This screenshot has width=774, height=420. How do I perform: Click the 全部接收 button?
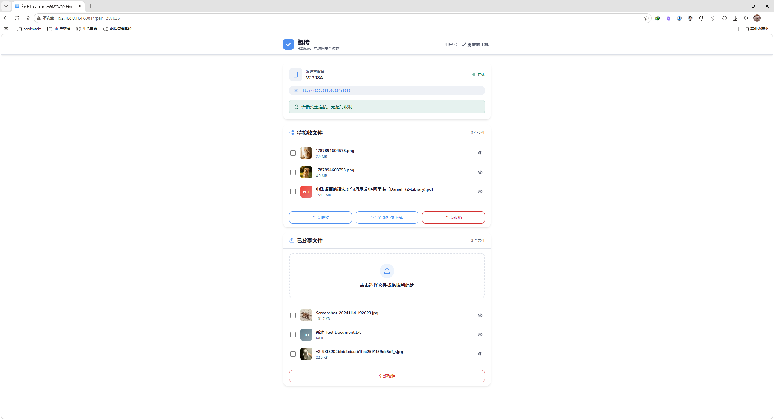coord(320,218)
